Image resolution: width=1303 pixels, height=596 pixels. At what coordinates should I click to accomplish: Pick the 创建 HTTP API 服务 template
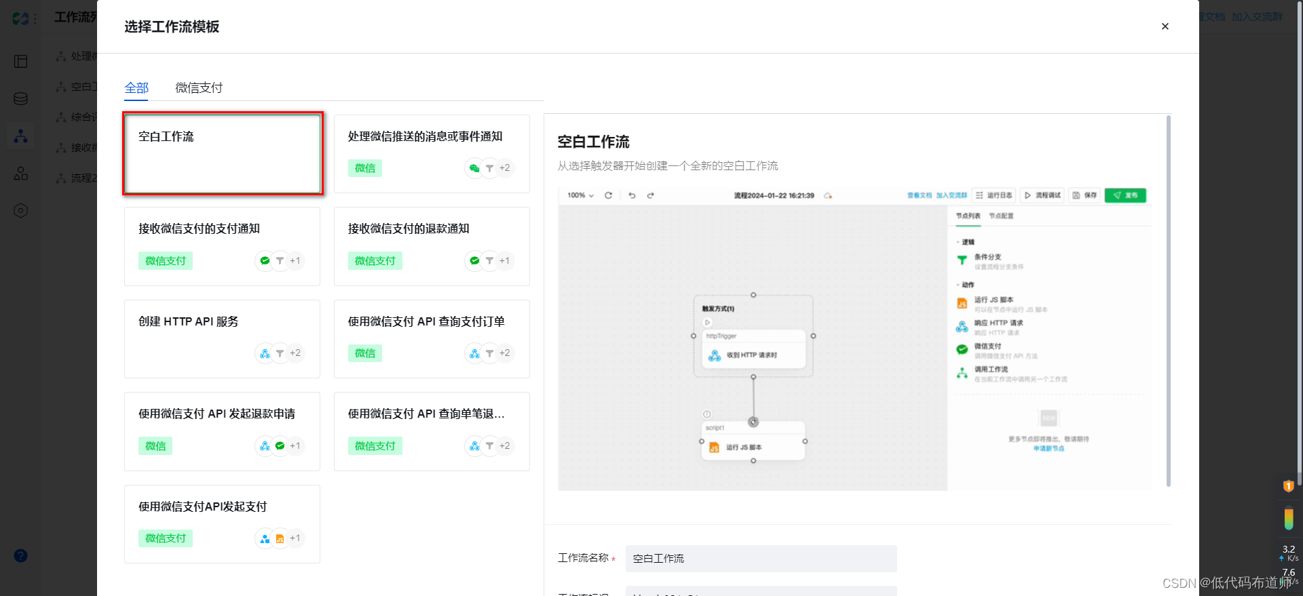(223, 339)
